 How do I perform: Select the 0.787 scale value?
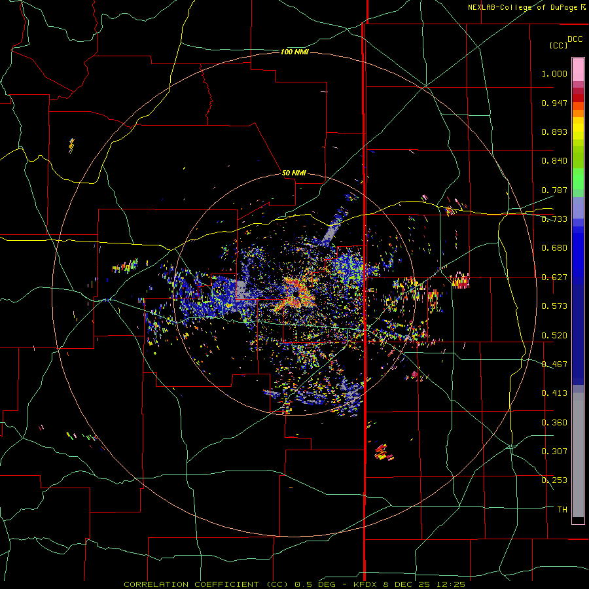pyautogui.click(x=554, y=190)
